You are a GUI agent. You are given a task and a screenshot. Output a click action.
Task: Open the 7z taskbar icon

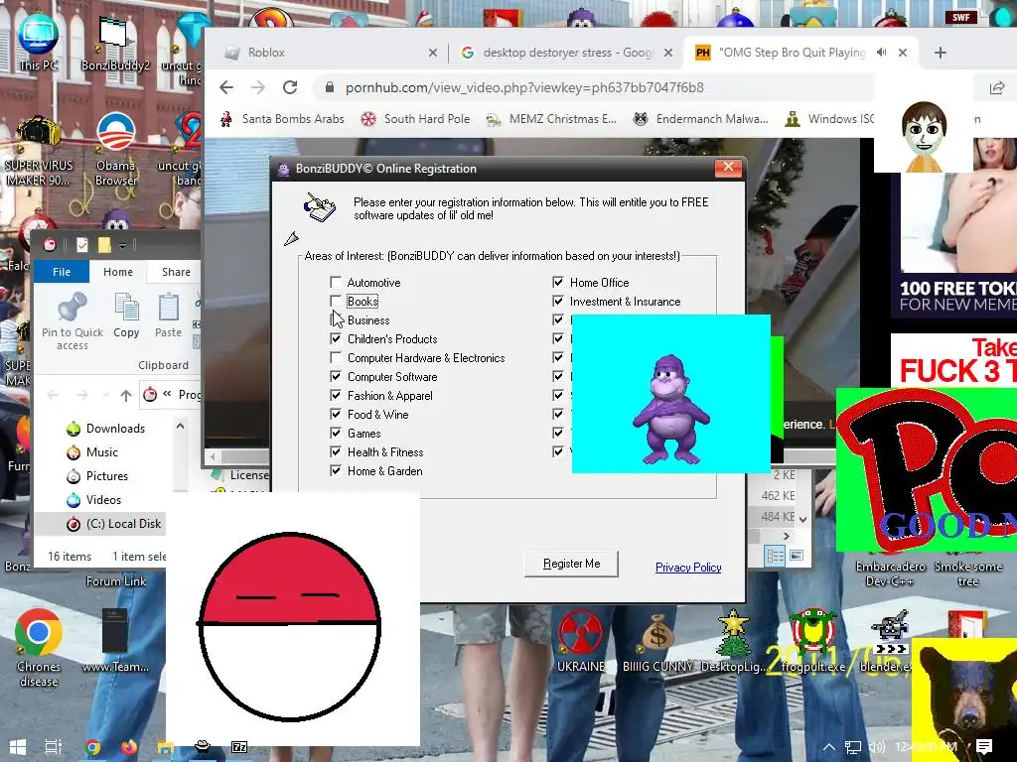pyautogui.click(x=239, y=747)
